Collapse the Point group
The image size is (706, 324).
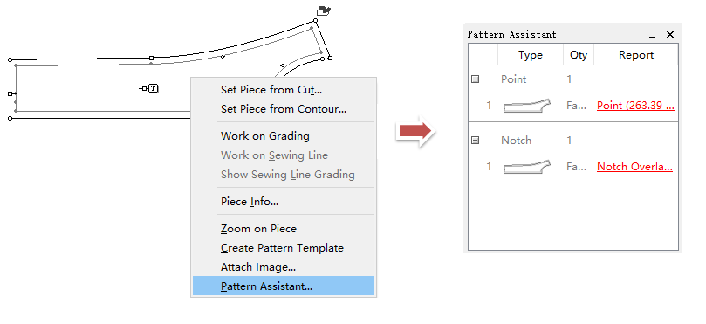tap(475, 79)
